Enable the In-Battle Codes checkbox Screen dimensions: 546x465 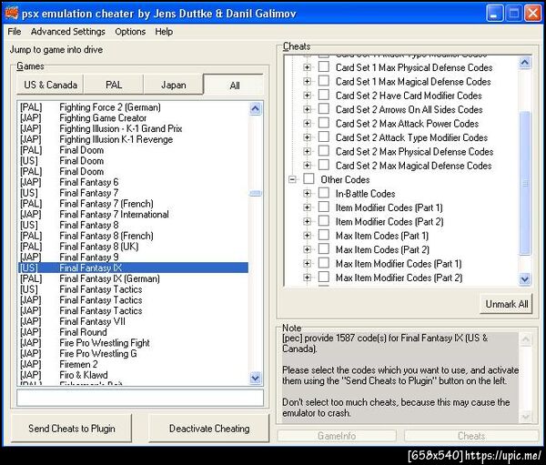324,193
